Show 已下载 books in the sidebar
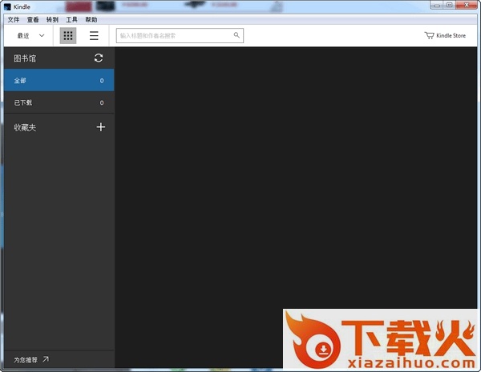This screenshot has width=481, height=372. 58,102
